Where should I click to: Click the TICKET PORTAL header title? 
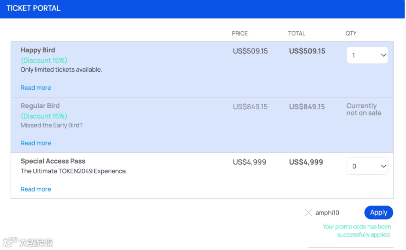coord(33,8)
